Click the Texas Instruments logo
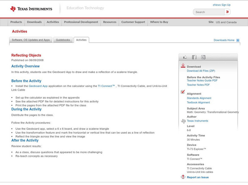The width and height of the screenshot is (248, 185). click(x=31, y=9)
